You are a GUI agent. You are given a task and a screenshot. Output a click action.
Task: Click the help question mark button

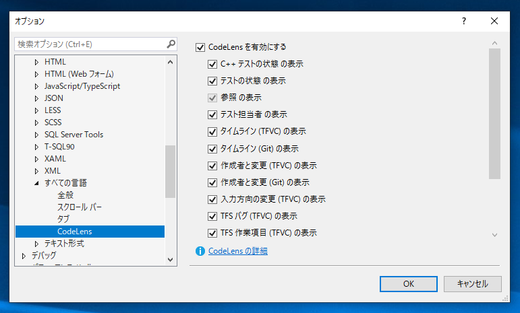(x=464, y=21)
